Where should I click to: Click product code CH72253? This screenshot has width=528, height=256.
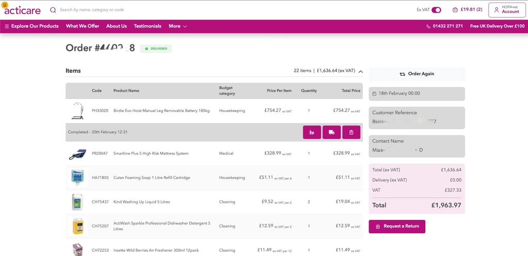[100, 251]
